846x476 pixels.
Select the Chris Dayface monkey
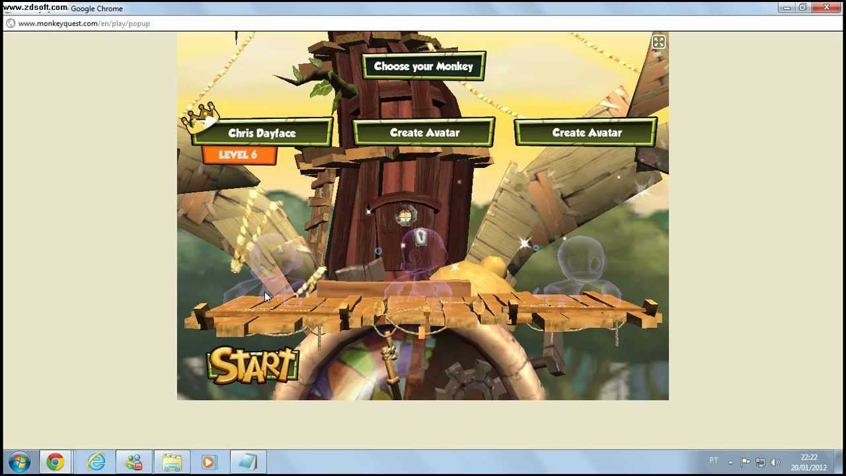[x=262, y=133]
